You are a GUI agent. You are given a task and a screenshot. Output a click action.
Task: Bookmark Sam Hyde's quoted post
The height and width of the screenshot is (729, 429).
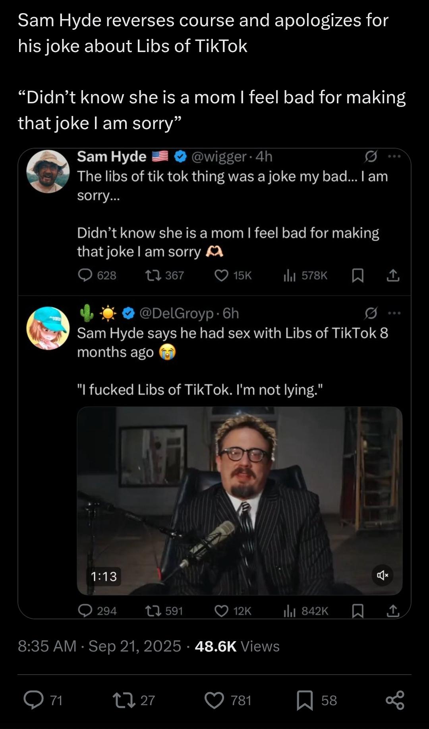(x=357, y=275)
